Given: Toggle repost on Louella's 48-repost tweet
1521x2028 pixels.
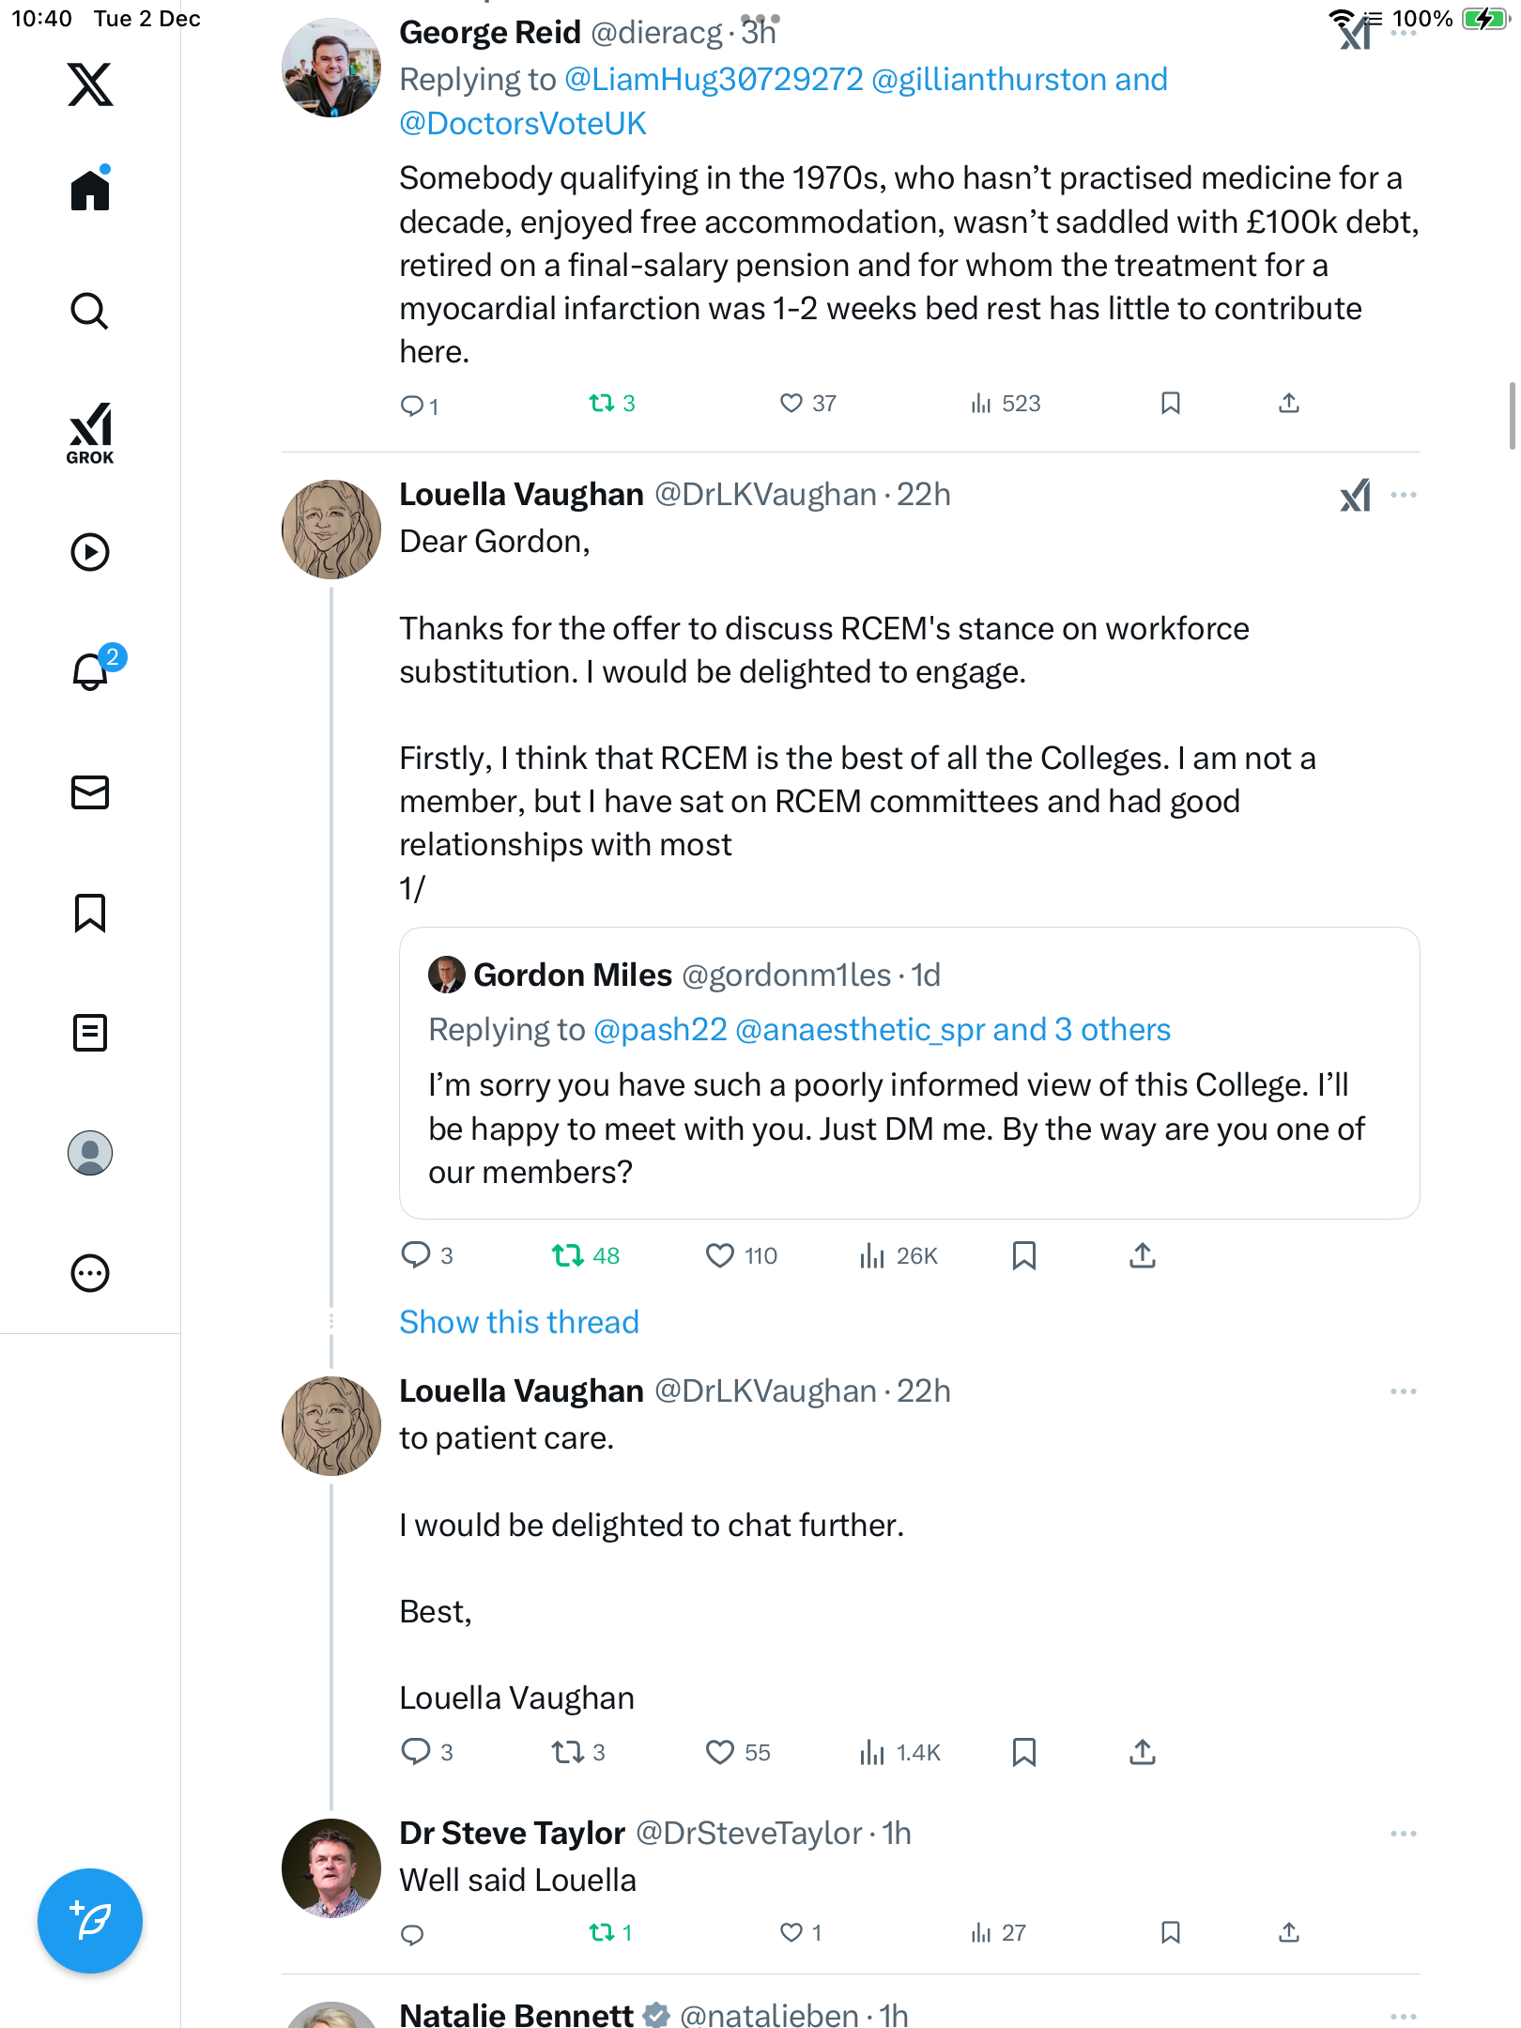Looking at the screenshot, I should tap(568, 1255).
